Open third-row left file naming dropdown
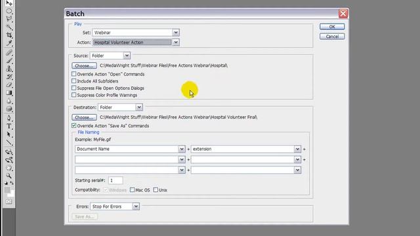The image size is (420, 236). (x=130, y=170)
